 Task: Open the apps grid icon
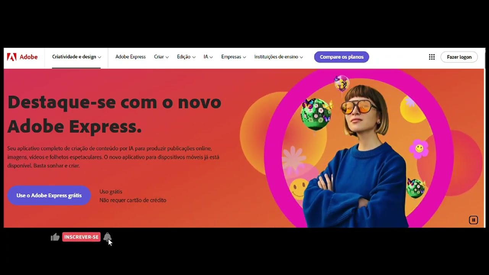click(x=432, y=57)
